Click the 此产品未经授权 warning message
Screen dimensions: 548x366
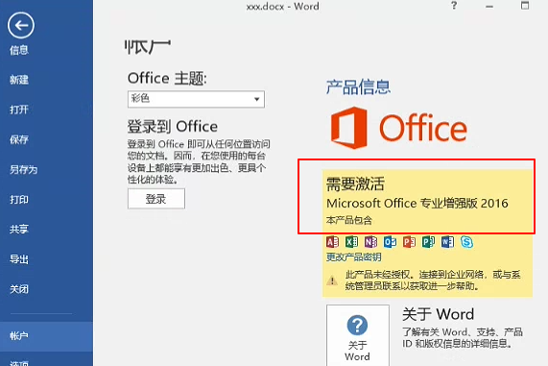pos(433,281)
